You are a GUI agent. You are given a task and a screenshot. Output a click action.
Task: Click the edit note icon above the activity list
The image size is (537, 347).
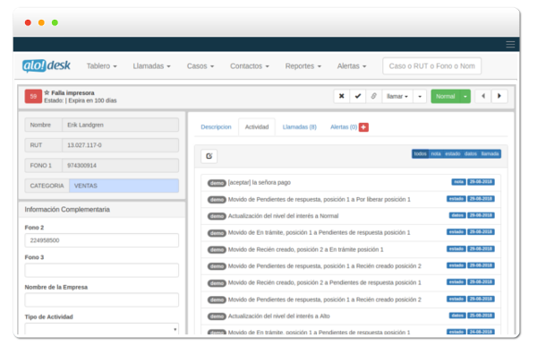(209, 156)
